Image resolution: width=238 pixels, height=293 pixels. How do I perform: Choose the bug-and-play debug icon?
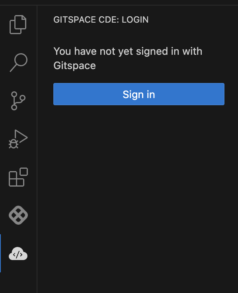[x=18, y=139]
